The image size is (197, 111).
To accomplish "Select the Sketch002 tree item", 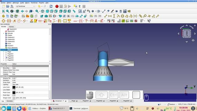I will point(11,31).
